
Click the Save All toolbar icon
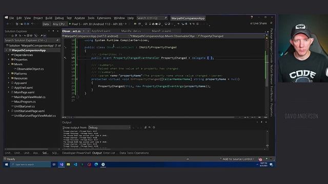coord(28,24)
